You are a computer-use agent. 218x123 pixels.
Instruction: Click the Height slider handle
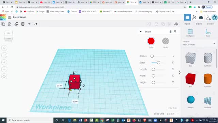pos(153,82)
